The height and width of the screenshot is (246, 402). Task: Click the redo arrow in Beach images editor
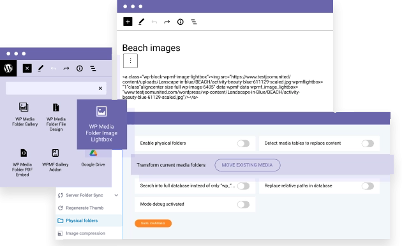[167, 22]
